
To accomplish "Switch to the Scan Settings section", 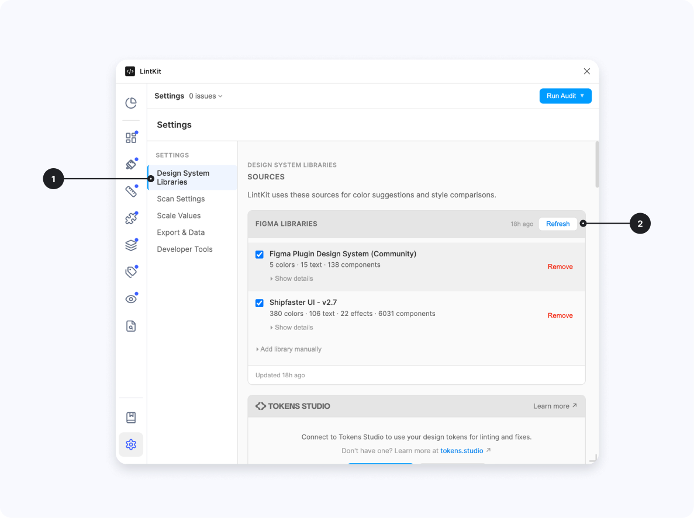I will tap(180, 199).
